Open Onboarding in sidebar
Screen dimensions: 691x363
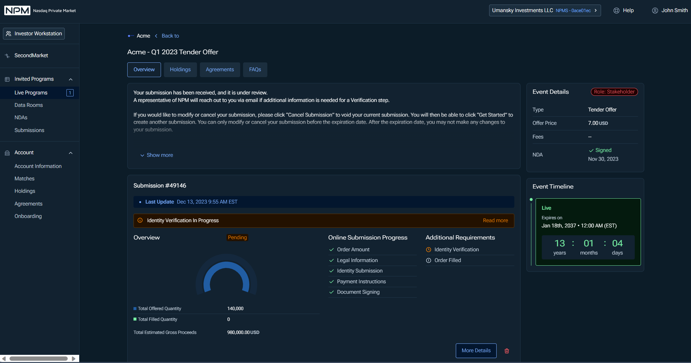[x=28, y=216]
